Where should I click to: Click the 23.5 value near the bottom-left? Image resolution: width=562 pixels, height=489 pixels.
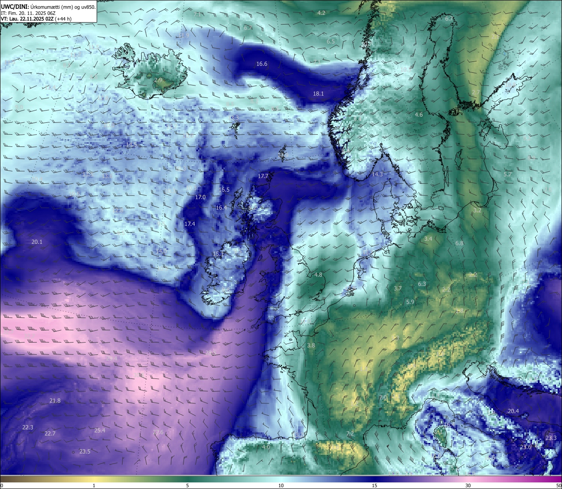[85, 452]
